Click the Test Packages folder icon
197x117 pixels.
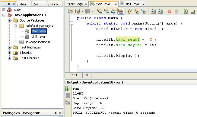point(15,47)
